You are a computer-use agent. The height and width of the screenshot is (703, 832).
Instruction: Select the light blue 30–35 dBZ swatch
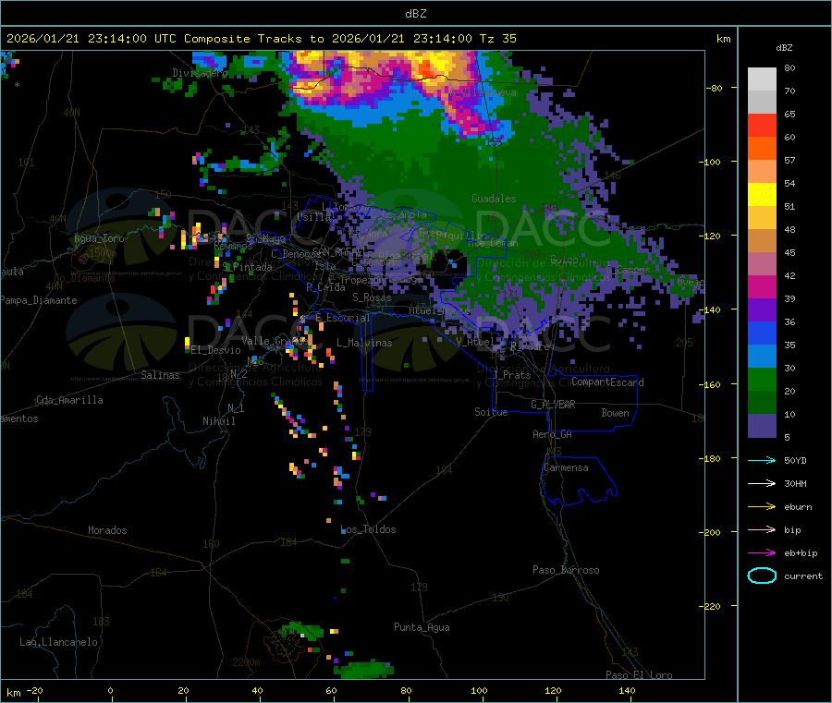(x=762, y=356)
